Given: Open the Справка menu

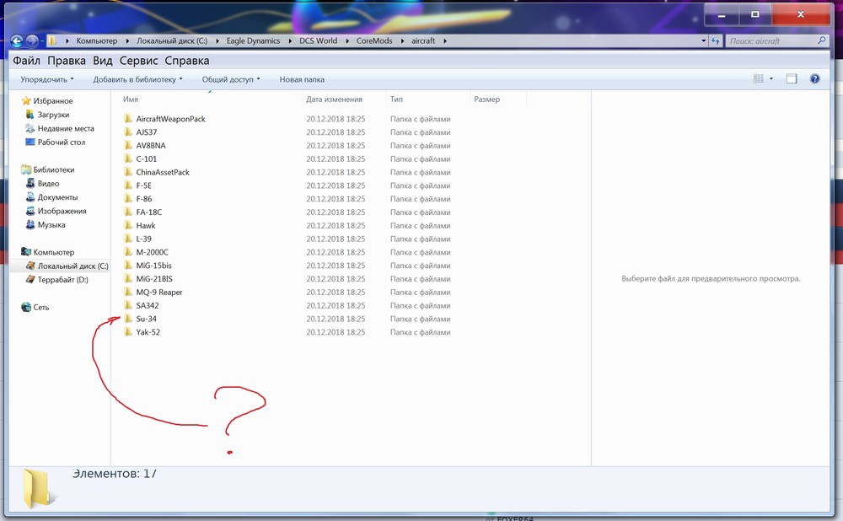Looking at the screenshot, I should click(187, 61).
